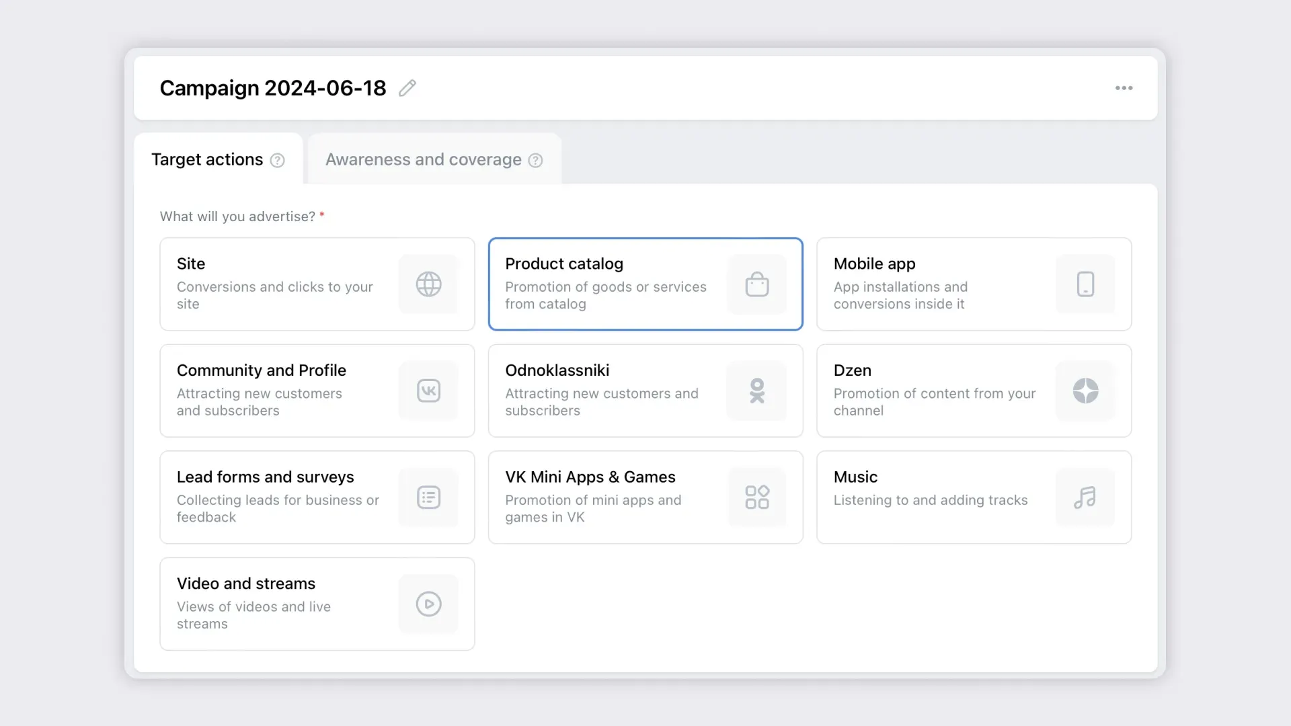This screenshot has width=1291, height=726.
Task: Click the Dzen star logo icon
Action: (x=1085, y=391)
